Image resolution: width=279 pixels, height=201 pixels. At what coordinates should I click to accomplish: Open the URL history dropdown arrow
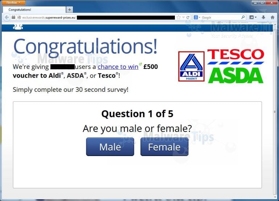tap(184, 17)
